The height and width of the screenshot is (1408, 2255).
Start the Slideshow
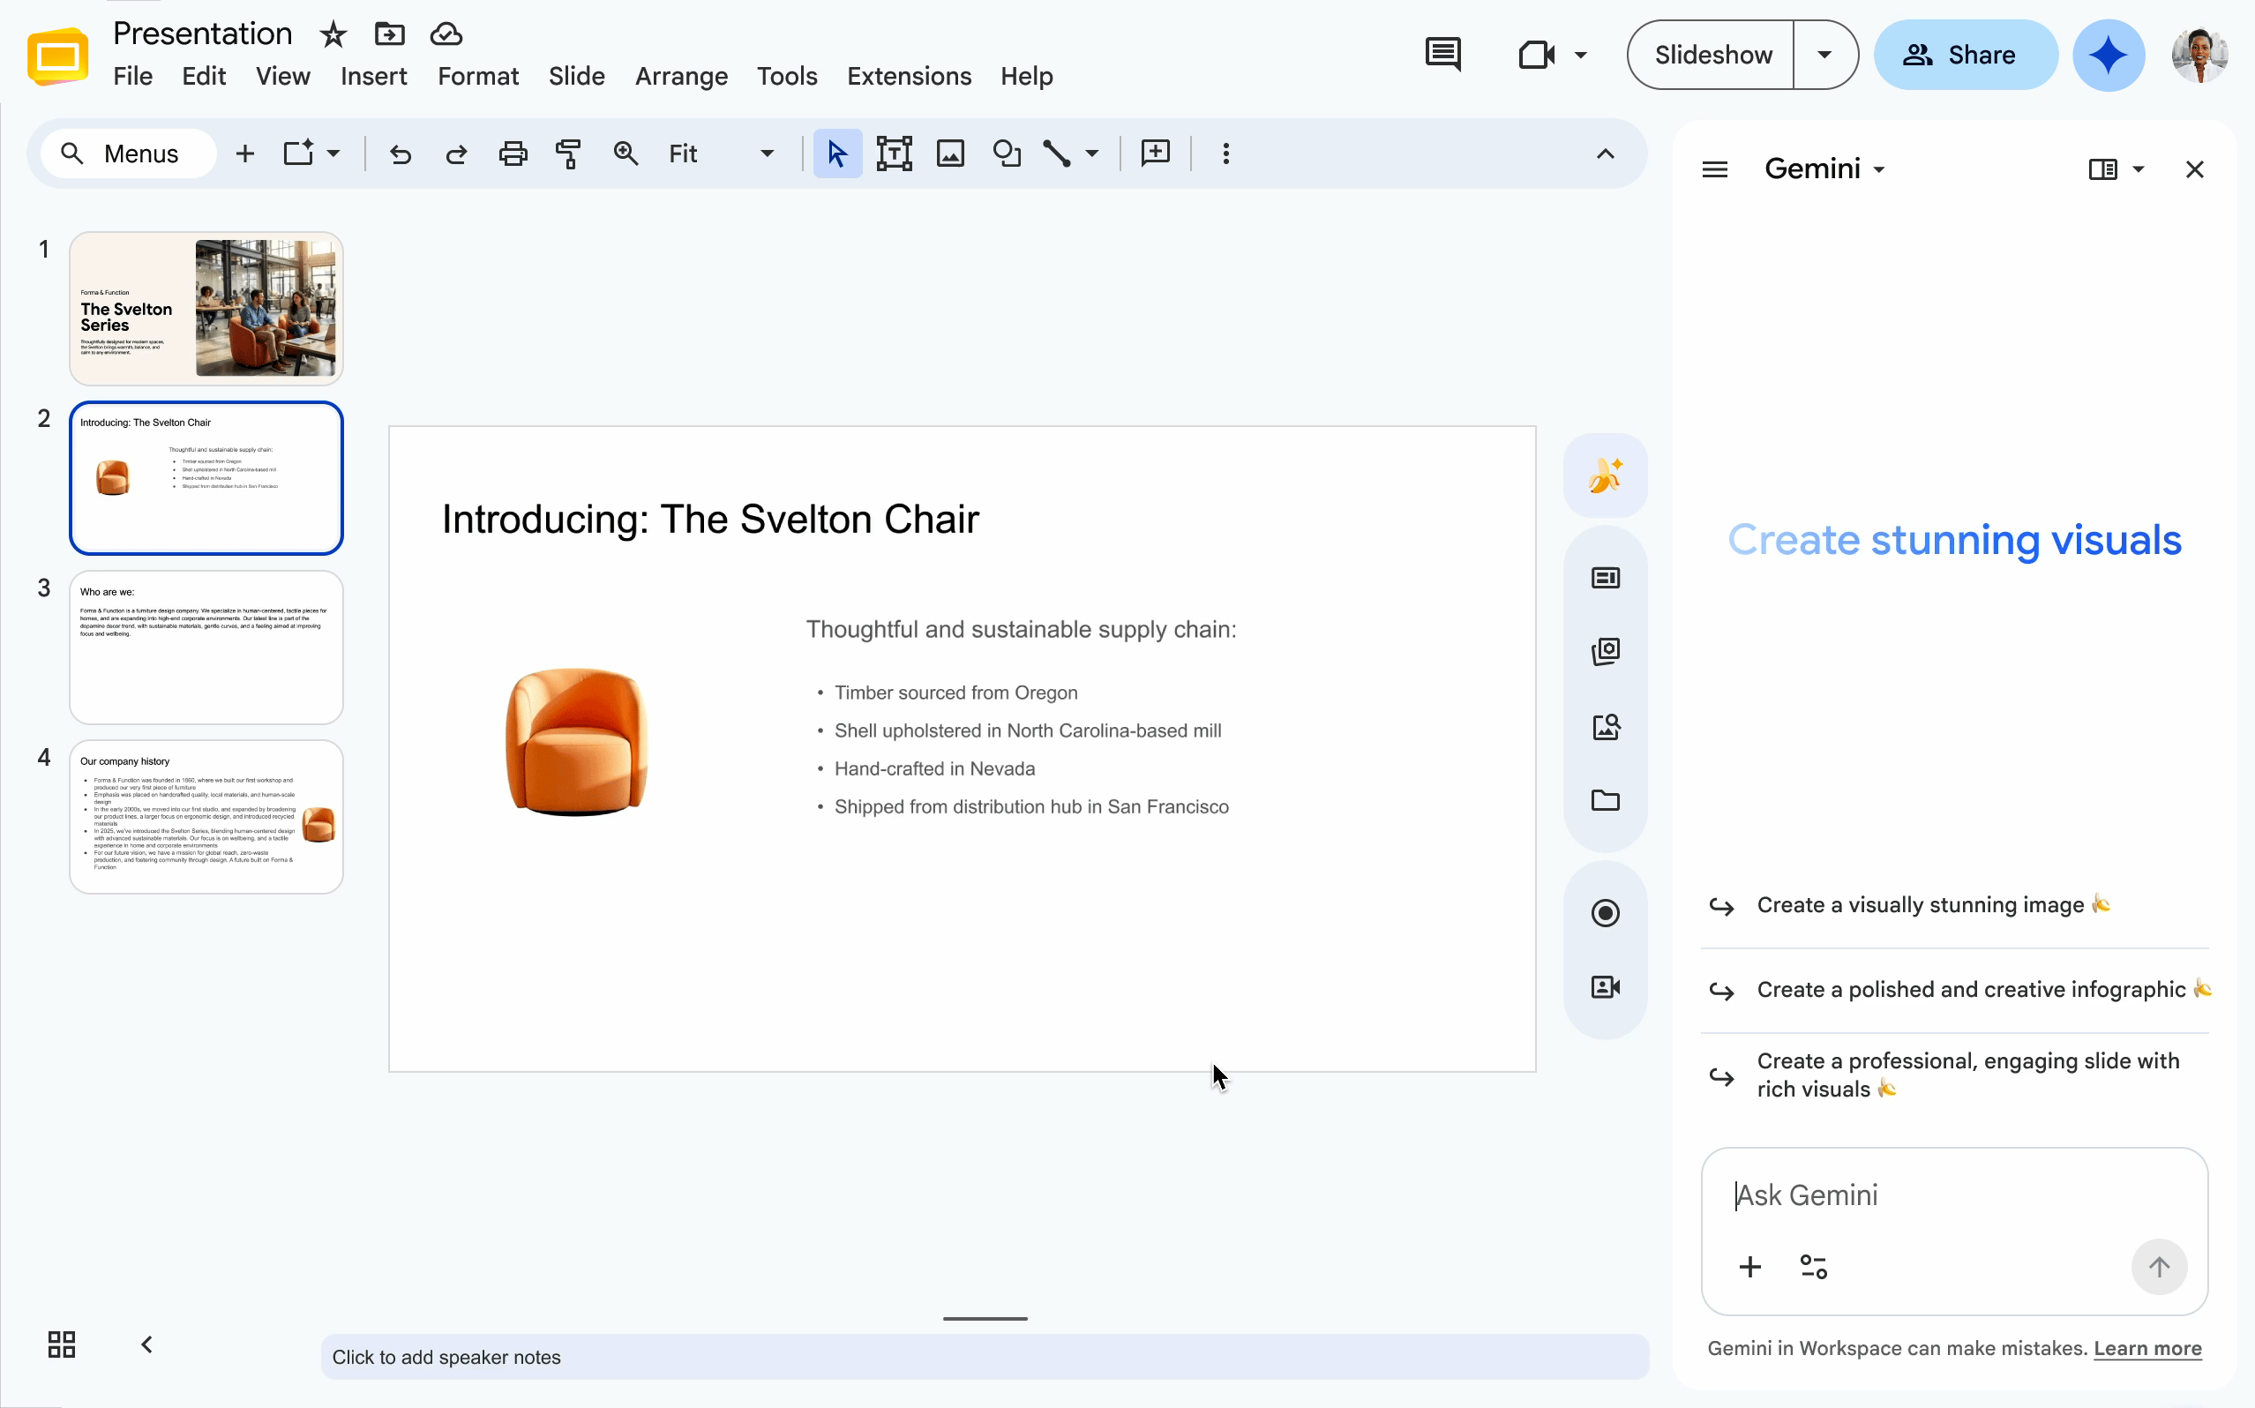1712,55
